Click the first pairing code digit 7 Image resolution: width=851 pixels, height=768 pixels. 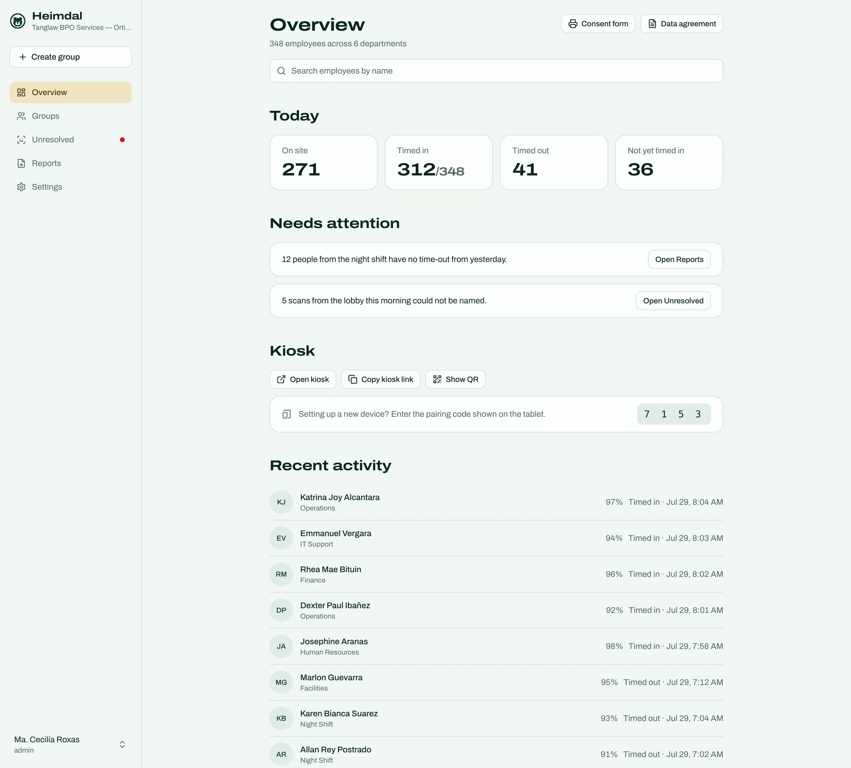(647, 414)
